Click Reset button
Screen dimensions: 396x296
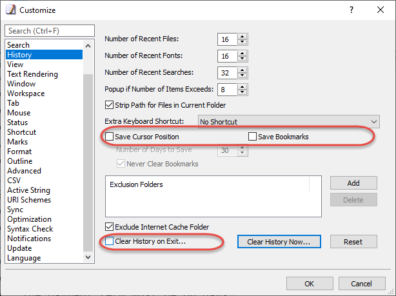point(353,242)
